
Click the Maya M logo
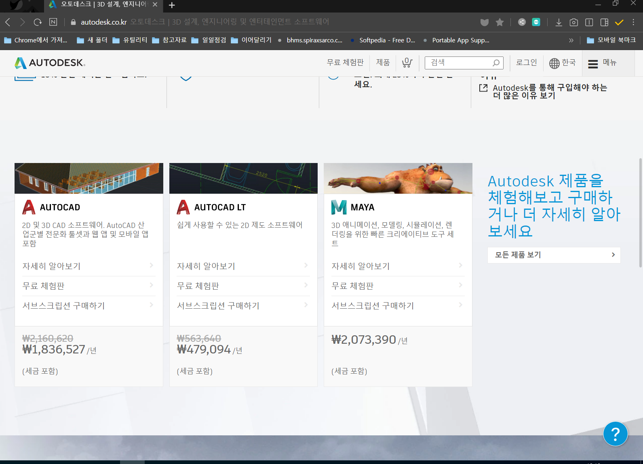339,207
